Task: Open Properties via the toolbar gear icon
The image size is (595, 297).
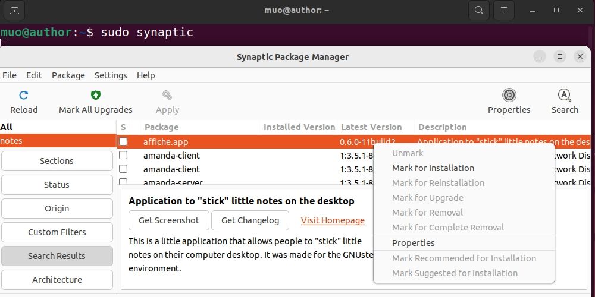Action: click(509, 95)
